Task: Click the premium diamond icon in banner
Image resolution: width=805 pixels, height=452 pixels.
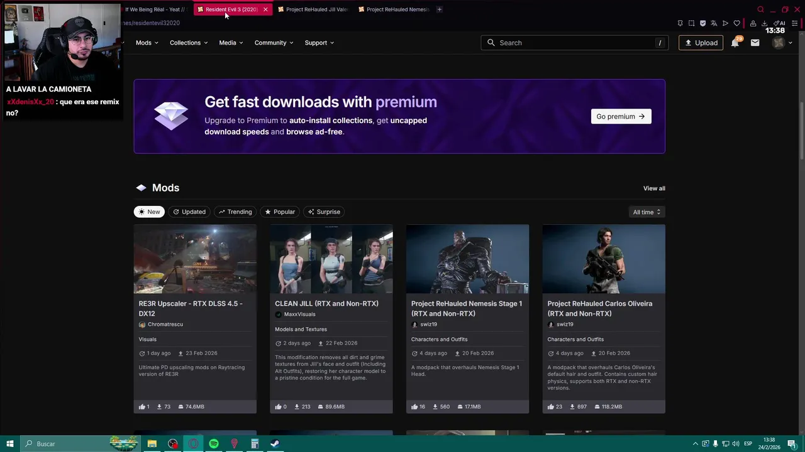Action: 171,116
